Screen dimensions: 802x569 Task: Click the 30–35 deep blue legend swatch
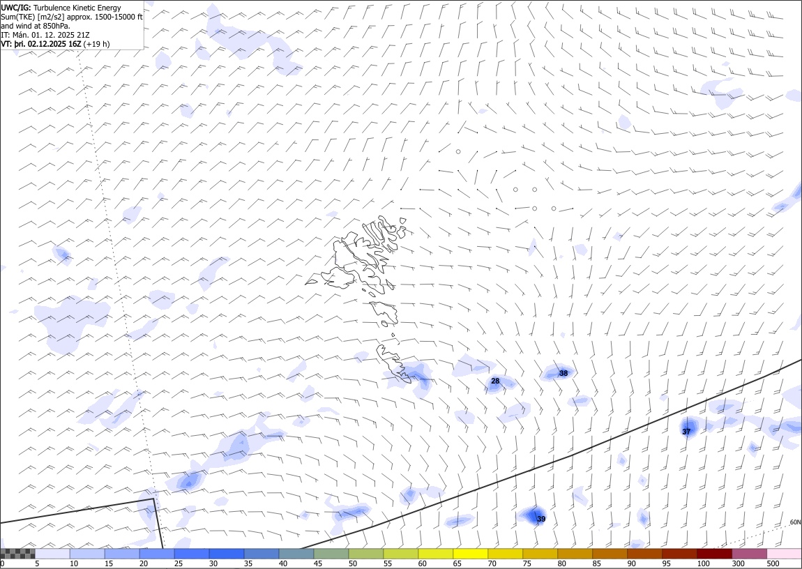(x=227, y=554)
